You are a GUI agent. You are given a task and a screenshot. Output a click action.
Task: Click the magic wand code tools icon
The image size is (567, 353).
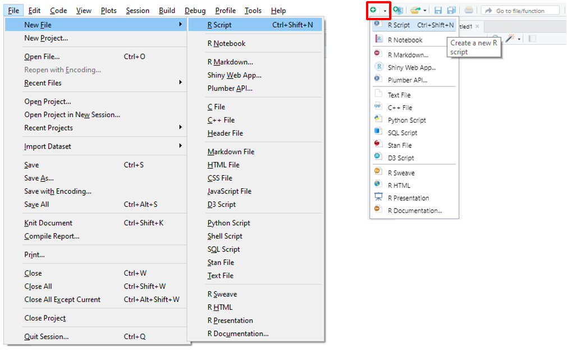[x=510, y=38]
